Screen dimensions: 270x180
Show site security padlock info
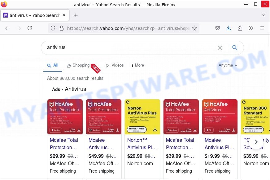[62, 28]
